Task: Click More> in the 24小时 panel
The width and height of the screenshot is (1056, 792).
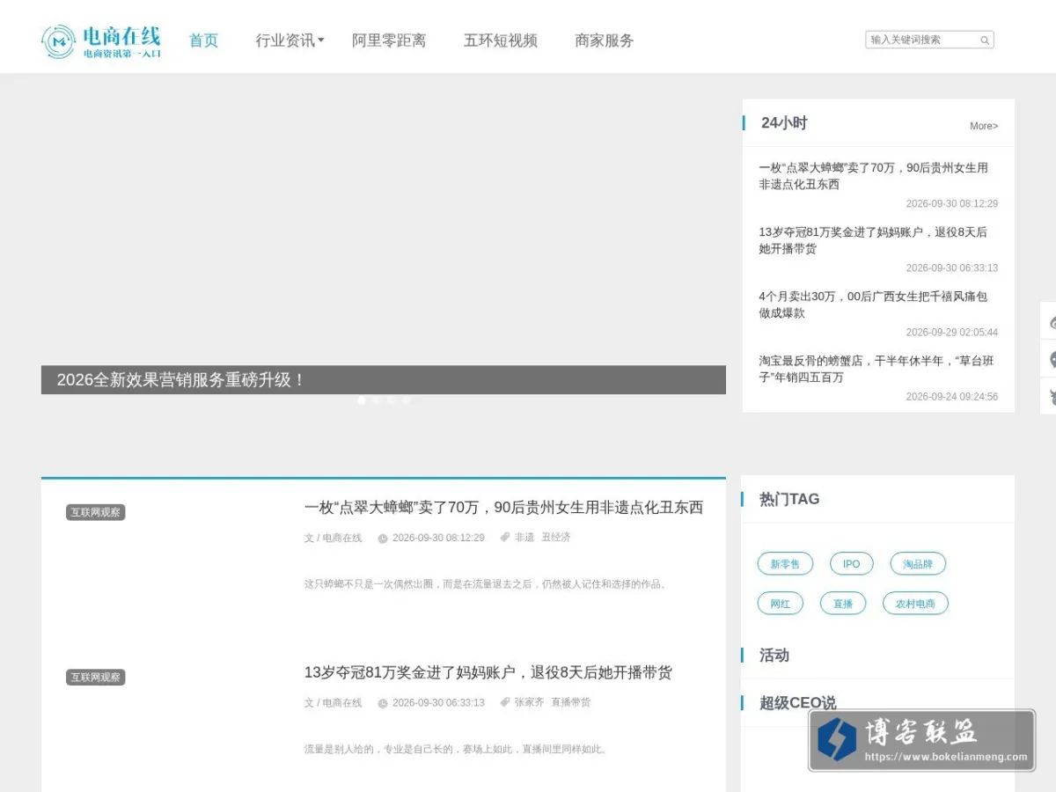Action: (x=984, y=126)
